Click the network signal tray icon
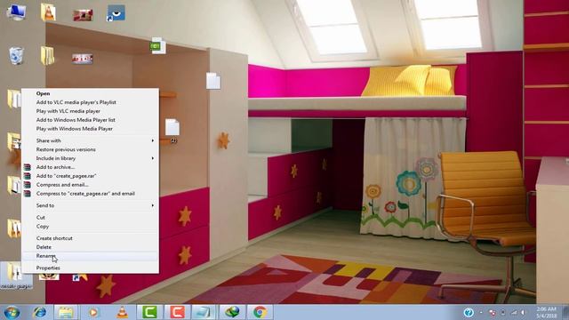Image resolution: width=569 pixels, height=320 pixels. click(x=514, y=312)
